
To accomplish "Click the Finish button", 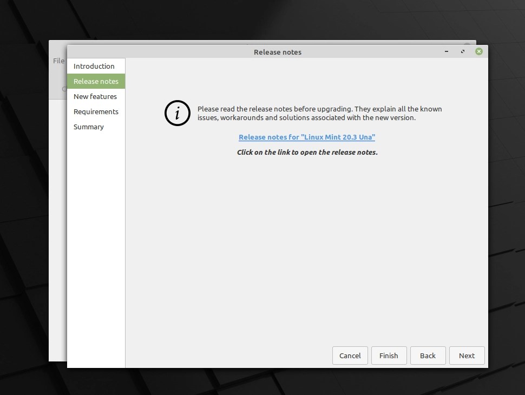I will click(389, 356).
